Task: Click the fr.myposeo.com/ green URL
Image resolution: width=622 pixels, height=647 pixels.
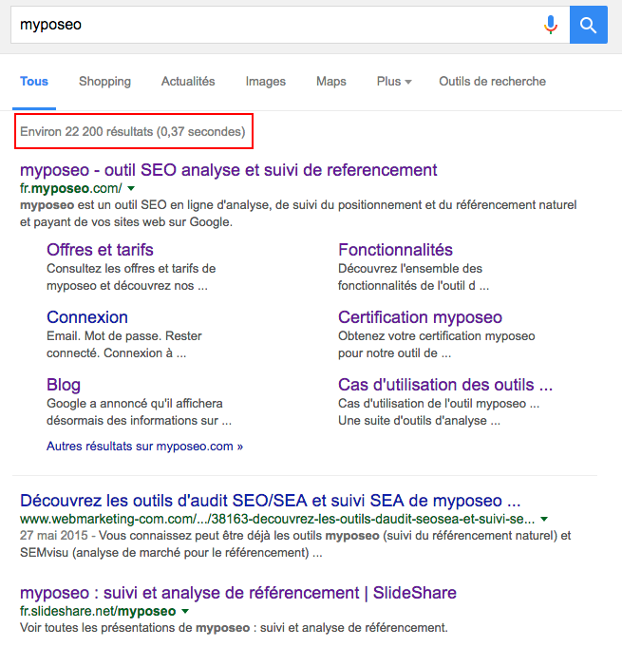Action: (x=71, y=188)
